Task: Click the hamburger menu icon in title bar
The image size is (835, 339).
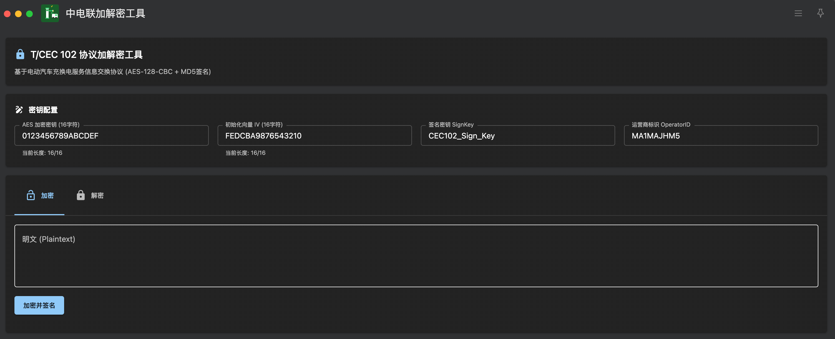Action: click(798, 13)
